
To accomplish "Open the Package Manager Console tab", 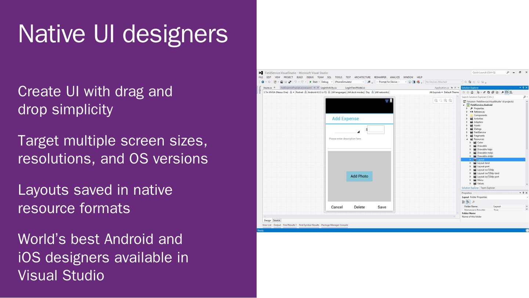I will coord(334,225).
